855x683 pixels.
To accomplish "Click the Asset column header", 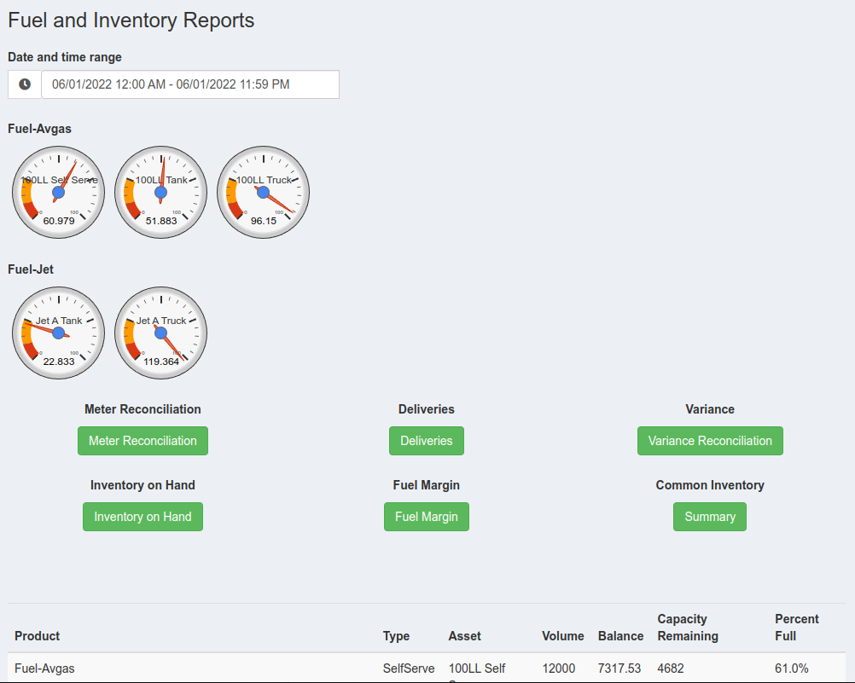I will pos(464,636).
